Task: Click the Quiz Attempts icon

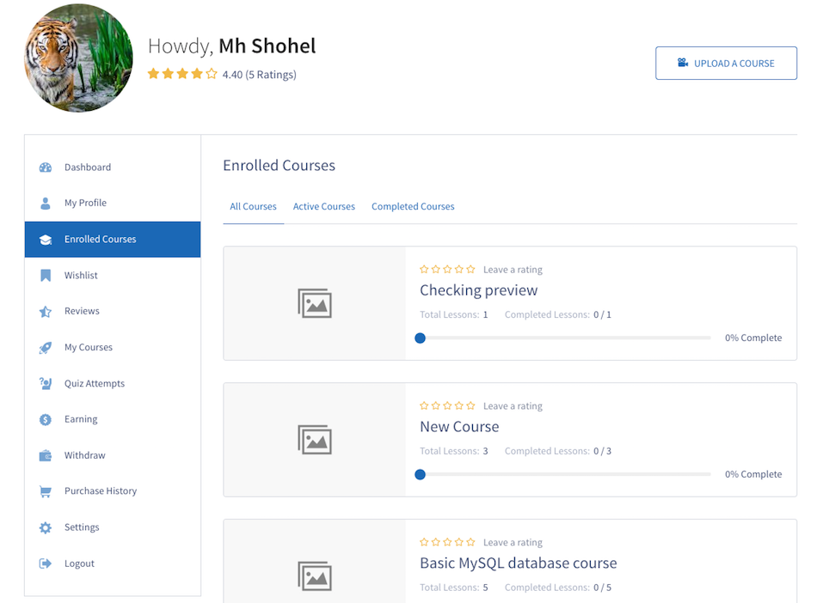Action: point(46,383)
